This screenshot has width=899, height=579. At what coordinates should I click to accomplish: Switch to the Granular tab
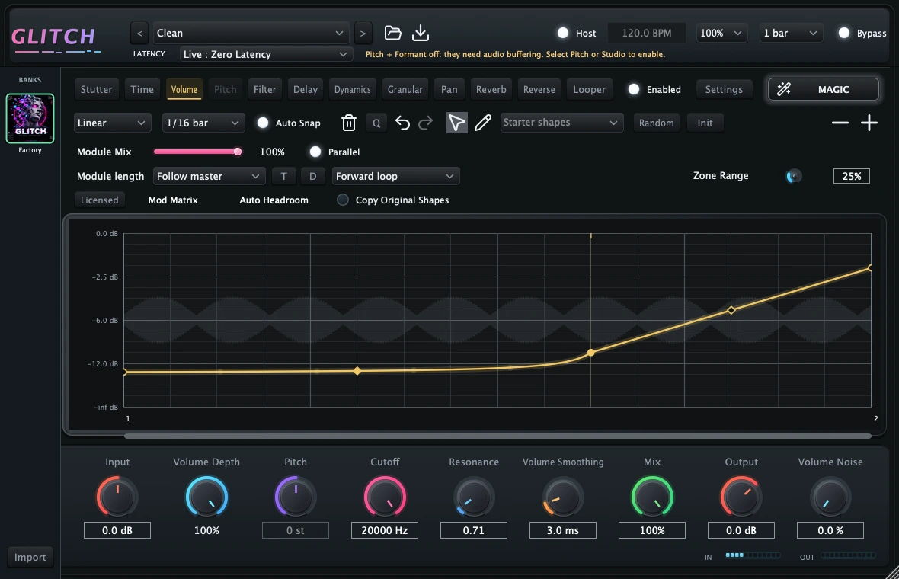click(x=405, y=89)
